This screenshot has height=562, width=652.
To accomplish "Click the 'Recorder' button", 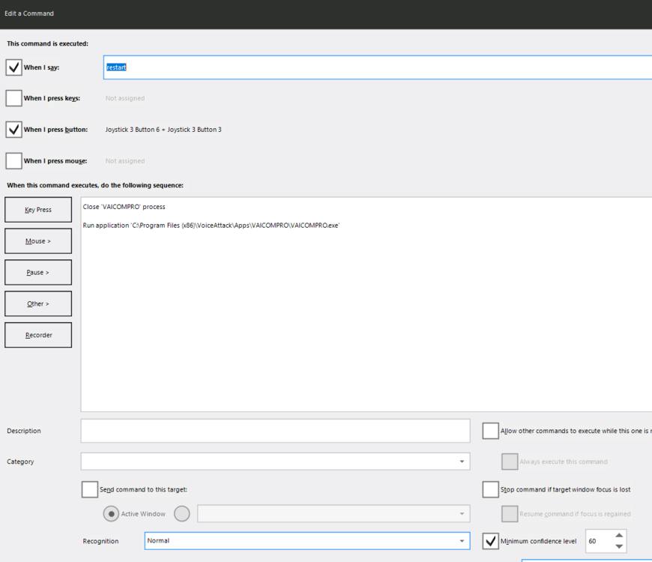I will coord(38,335).
